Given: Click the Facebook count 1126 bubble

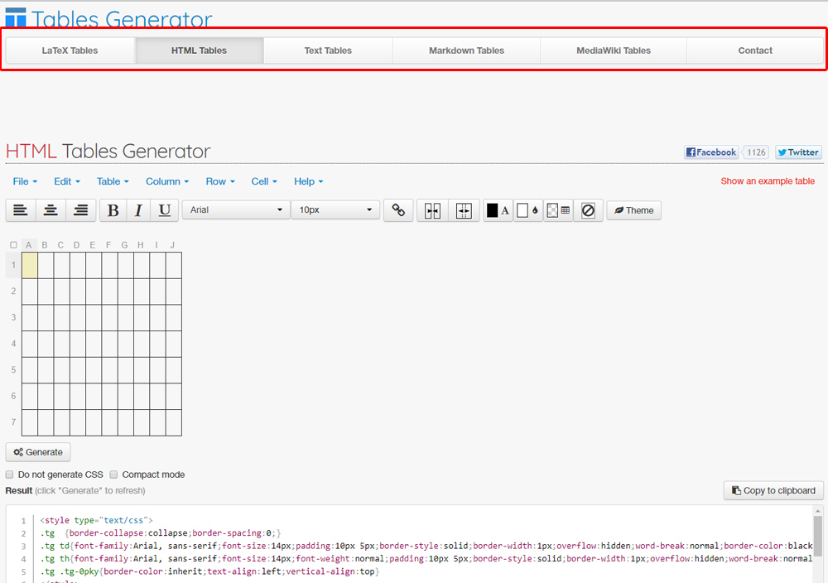Looking at the screenshot, I should [756, 152].
